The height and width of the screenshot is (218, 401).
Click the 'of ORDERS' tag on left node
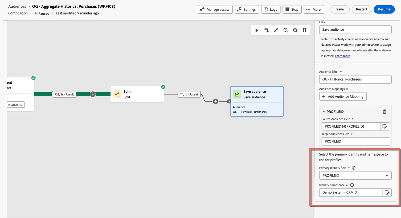tap(15, 105)
